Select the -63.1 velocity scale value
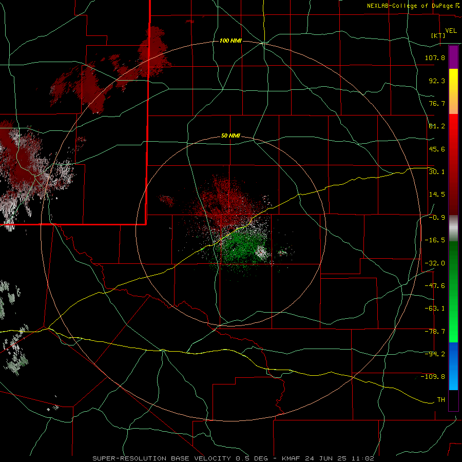 pos(435,308)
